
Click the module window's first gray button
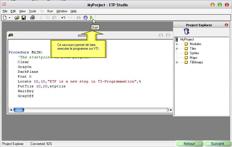tap(161, 35)
